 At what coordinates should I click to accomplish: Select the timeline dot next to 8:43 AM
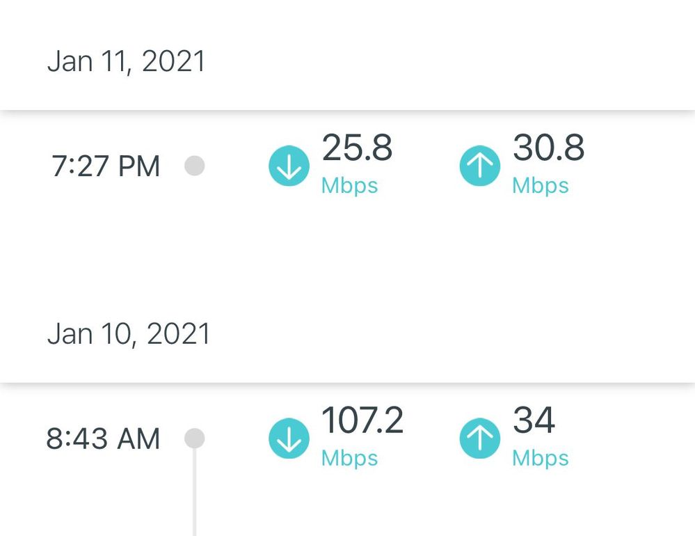click(195, 439)
